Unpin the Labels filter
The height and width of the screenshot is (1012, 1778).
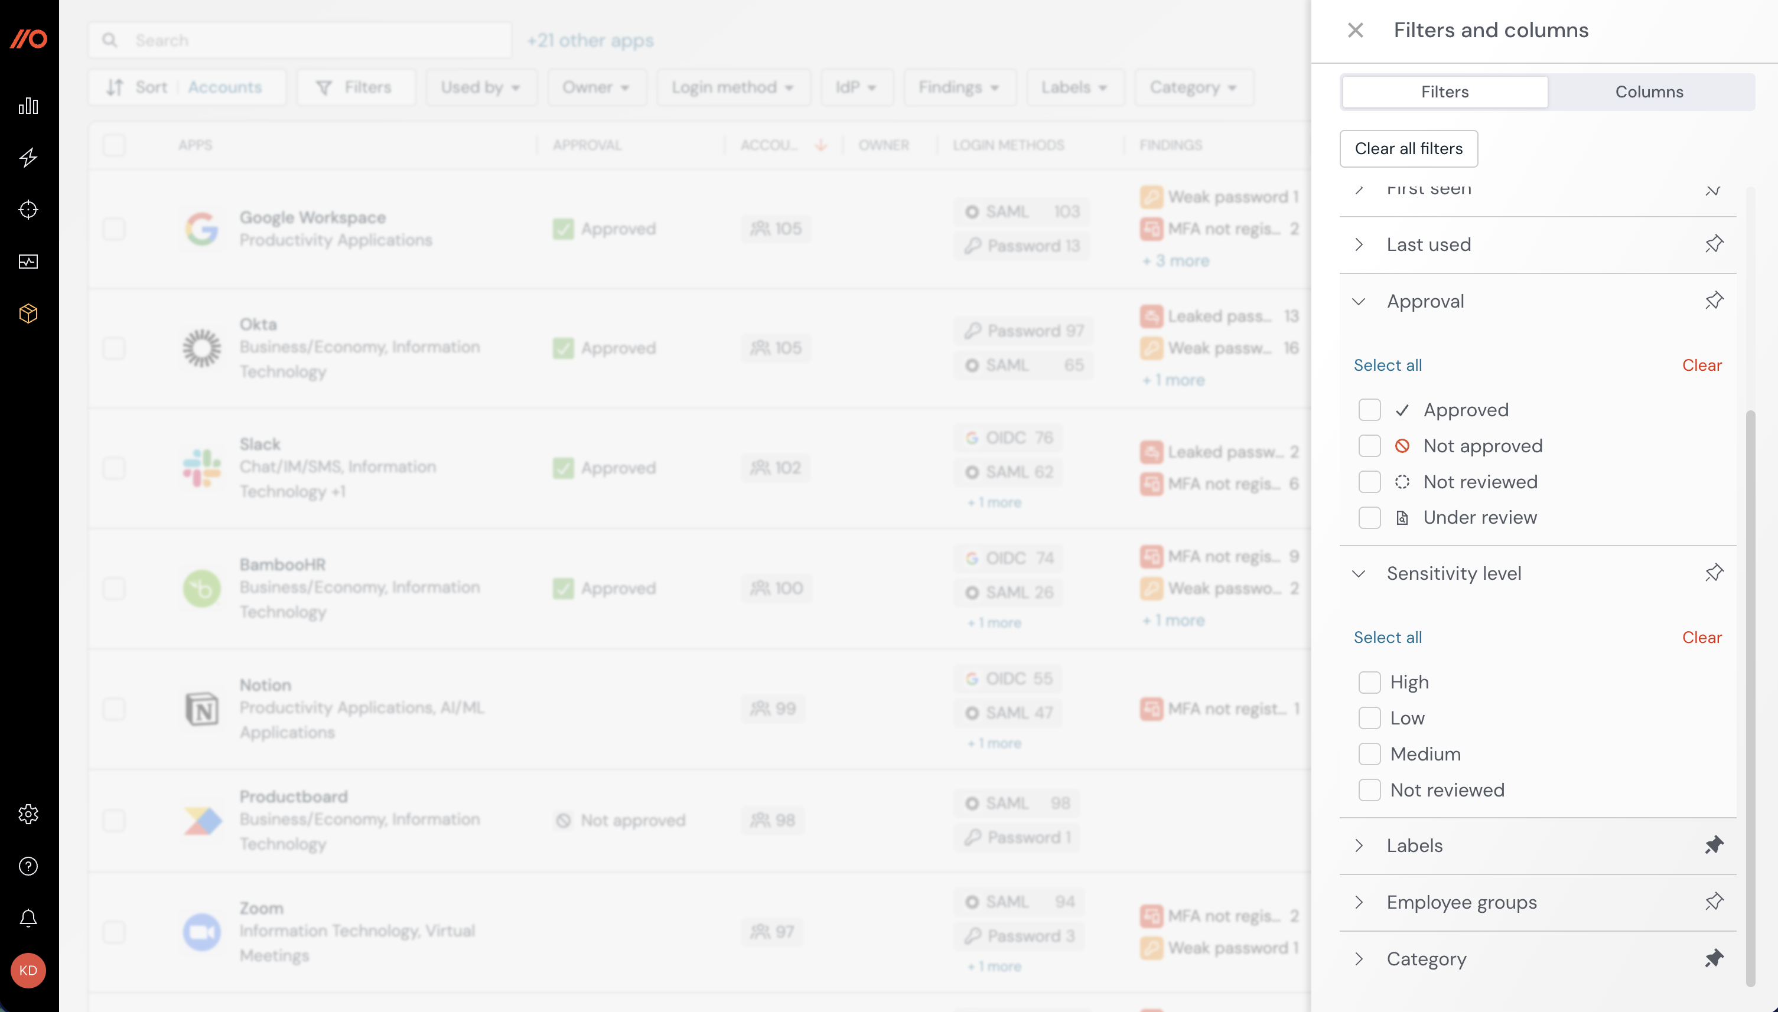tap(1714, 845)
